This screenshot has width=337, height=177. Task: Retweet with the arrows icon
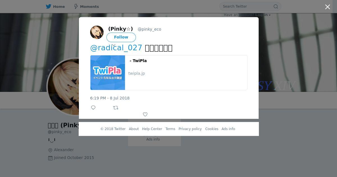click(x=116, y=108)
